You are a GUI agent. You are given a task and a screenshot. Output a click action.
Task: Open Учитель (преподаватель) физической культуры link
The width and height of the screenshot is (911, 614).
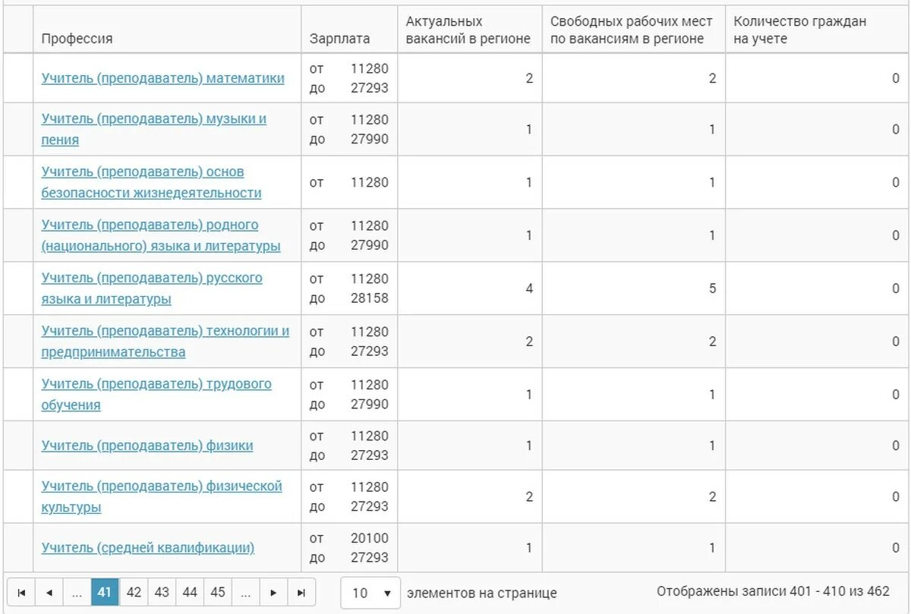pyautogui.click(x=162, y=496)
